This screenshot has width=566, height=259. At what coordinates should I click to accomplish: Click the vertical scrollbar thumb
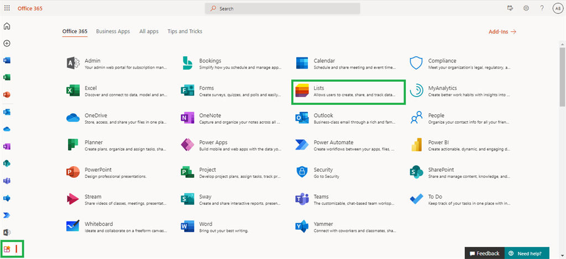click(562, 76)
